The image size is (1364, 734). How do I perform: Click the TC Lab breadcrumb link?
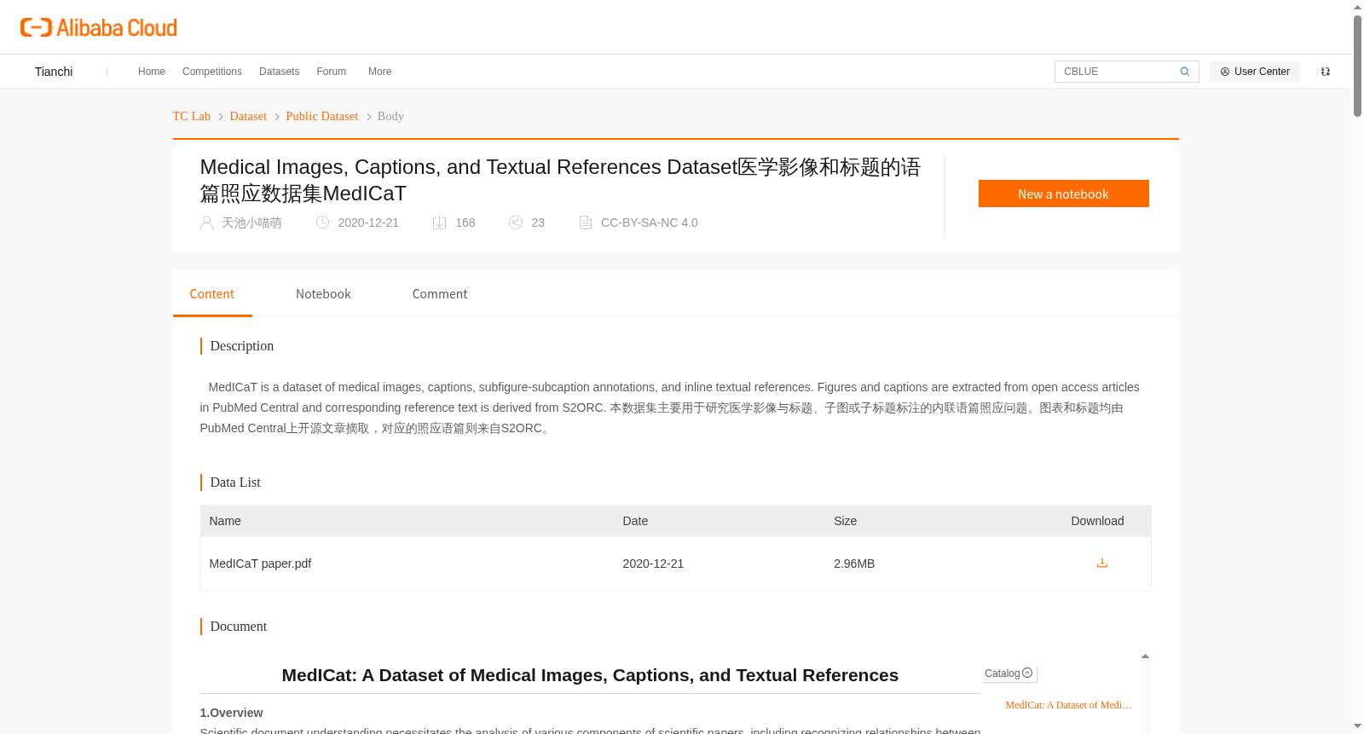192,116
